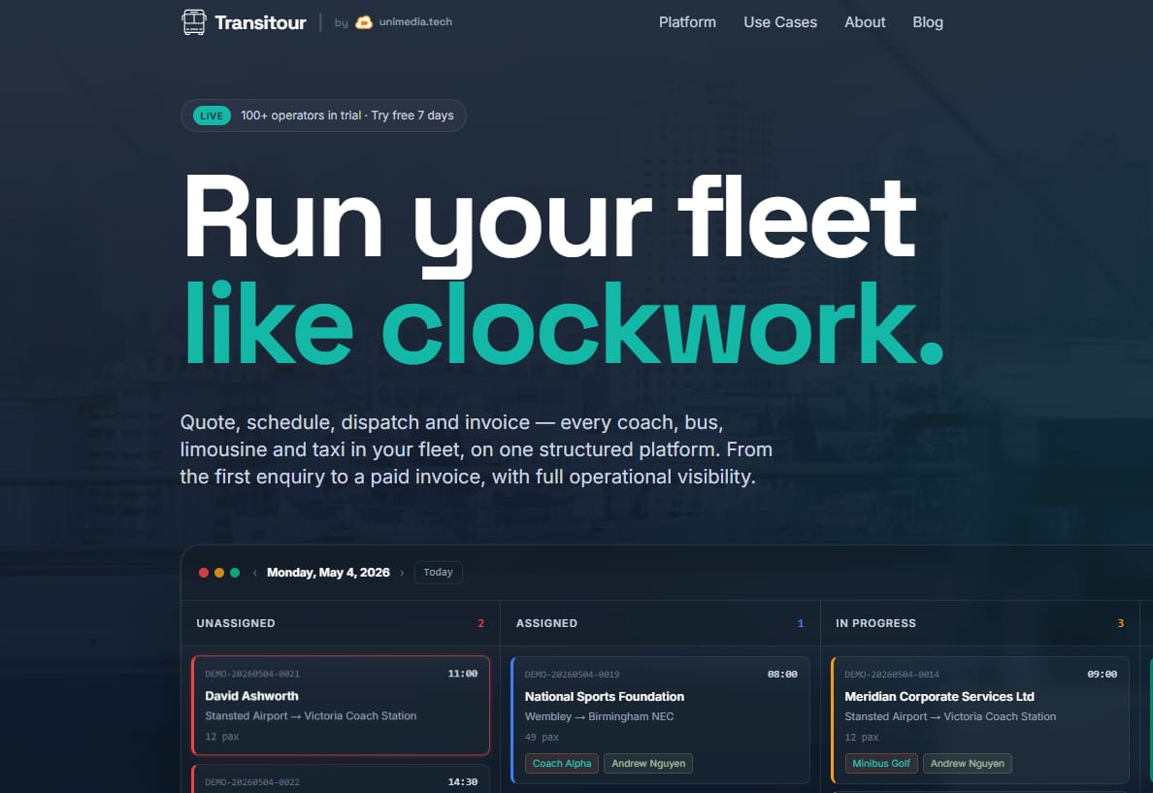Image resolution: width=1153 pixels, height=793 pixels.
Task: Click 12 pax on Meridian card
Action: (862, 737)
